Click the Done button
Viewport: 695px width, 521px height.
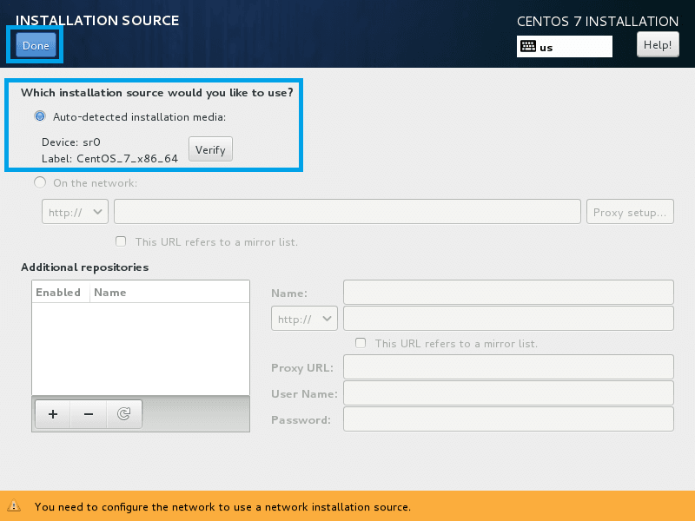(36, 45)
